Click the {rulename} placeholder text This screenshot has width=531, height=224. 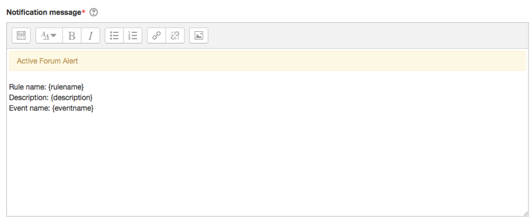coord(67,86)
